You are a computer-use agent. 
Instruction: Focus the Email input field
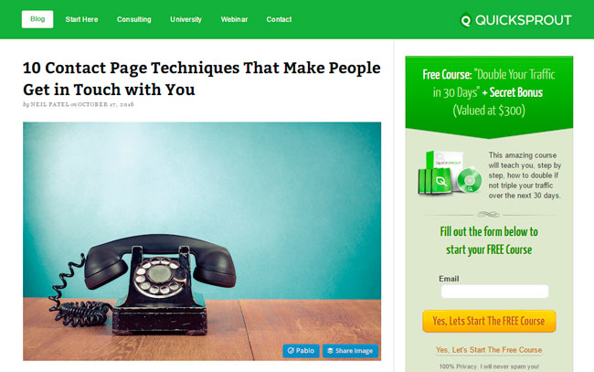(x=494, y=292)
